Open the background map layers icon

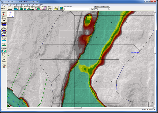pyautogui.click(x=61, y=8)
